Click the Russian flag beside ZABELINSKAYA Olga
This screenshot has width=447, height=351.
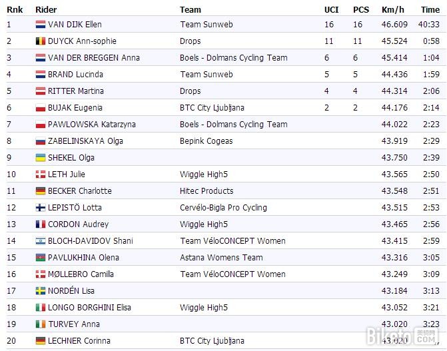[x=40, y=141]
